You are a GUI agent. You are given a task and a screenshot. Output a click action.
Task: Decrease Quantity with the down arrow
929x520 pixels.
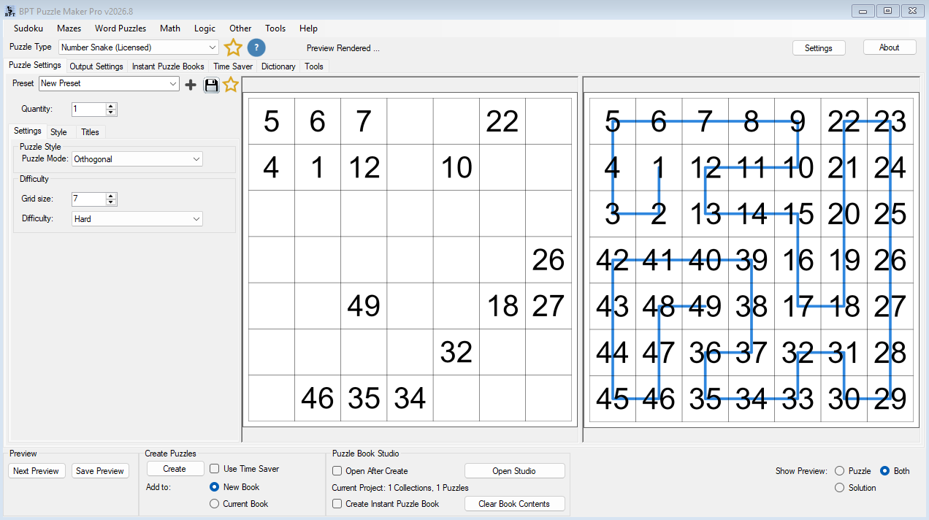[x=111, y=112]
